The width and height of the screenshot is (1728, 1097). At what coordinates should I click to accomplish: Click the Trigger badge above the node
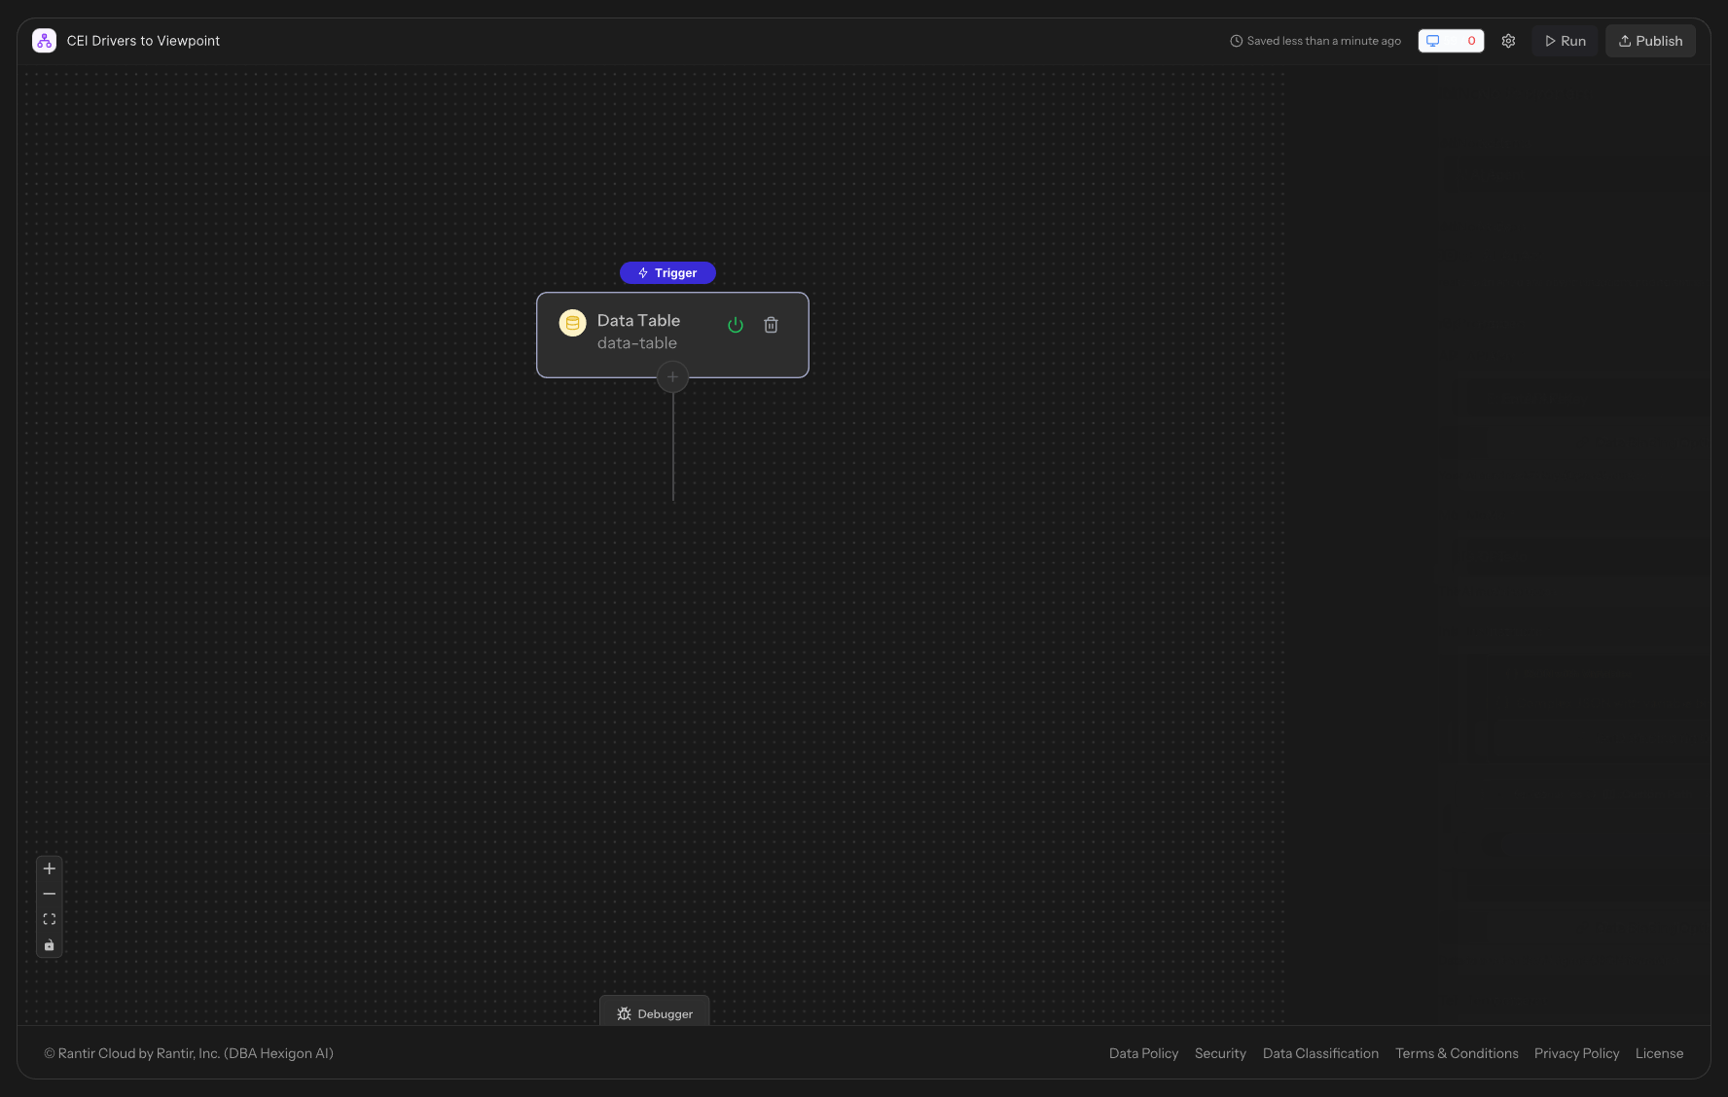tap(667, 273)
